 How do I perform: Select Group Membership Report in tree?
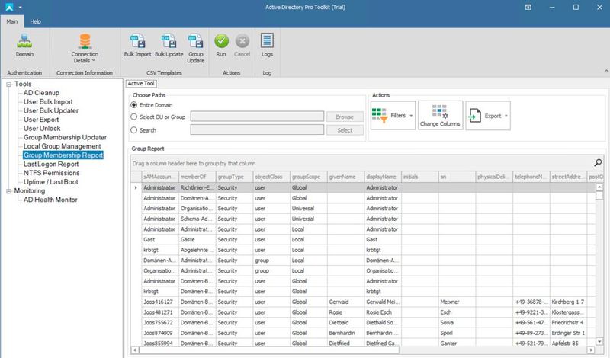(x=63, y=155)
